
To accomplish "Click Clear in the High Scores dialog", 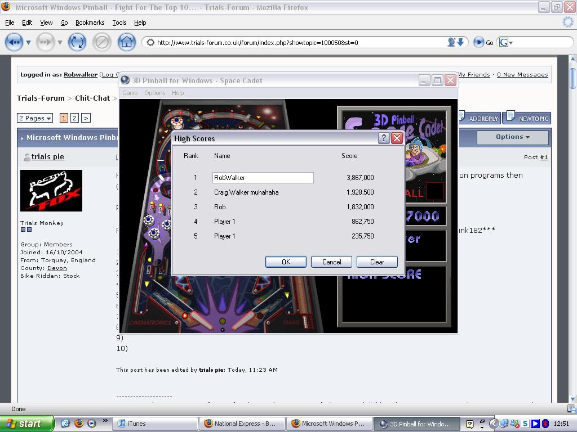I will [x=377, y=262].
